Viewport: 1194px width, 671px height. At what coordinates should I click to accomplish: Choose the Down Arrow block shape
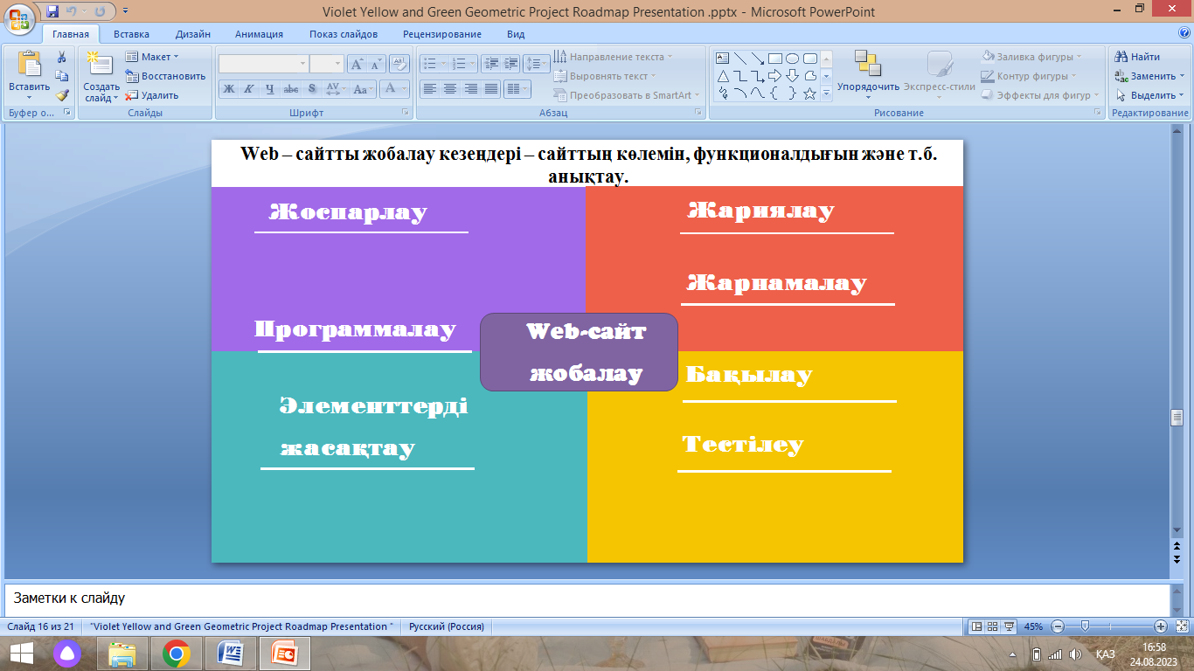(x=793, y=76)
